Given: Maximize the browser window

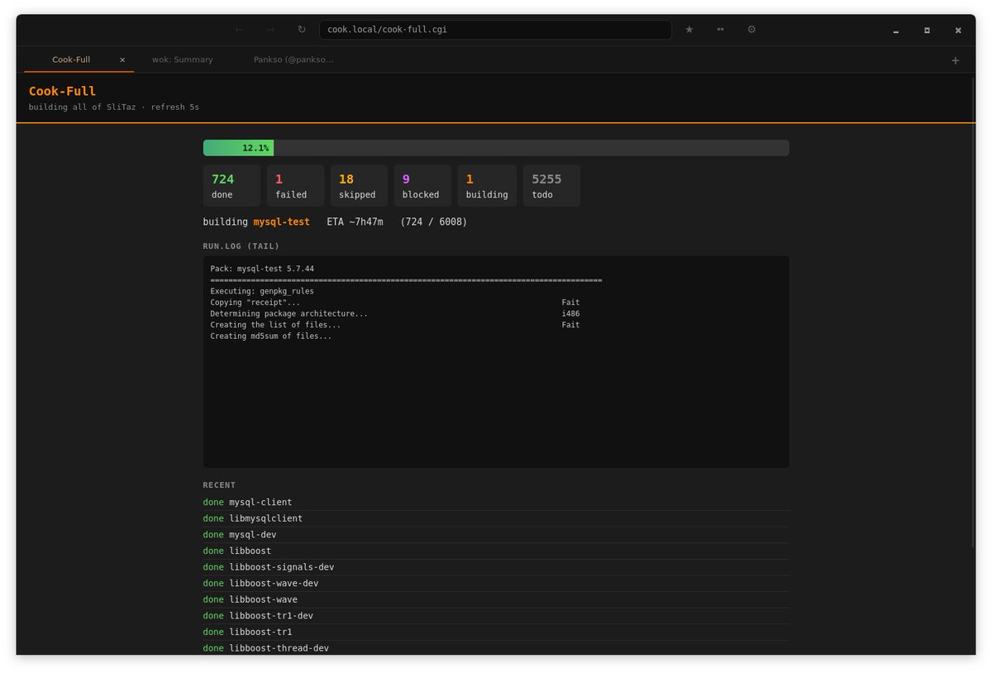Looking at the screenshot, I should [x=927, y=31].
